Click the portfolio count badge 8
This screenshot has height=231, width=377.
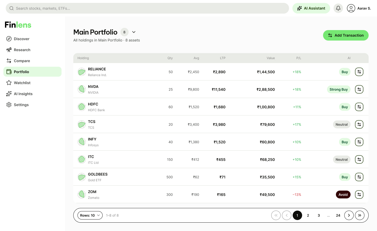124,32
